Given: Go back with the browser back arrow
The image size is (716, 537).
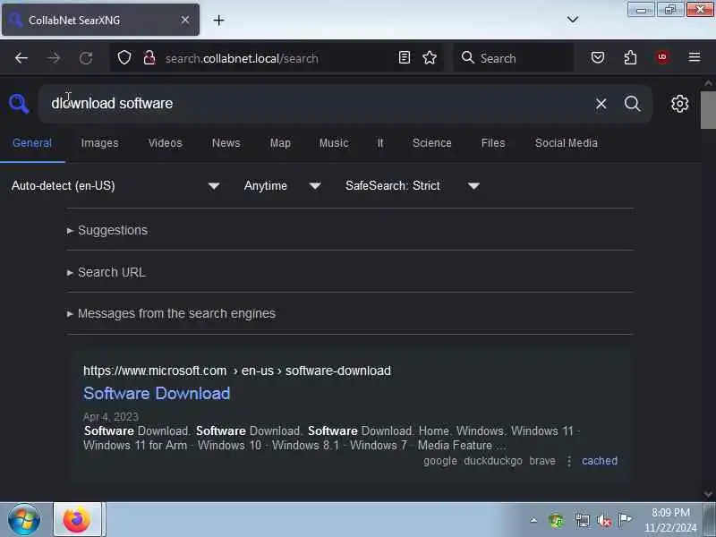Looking at the screenshot, I should pos(21,58).
